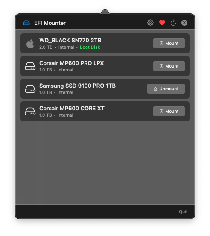This screenshot has height=236, width=210.
Task: Click the drive icon for Corsair MP600 CORE XT
Action: coord(30,112)
